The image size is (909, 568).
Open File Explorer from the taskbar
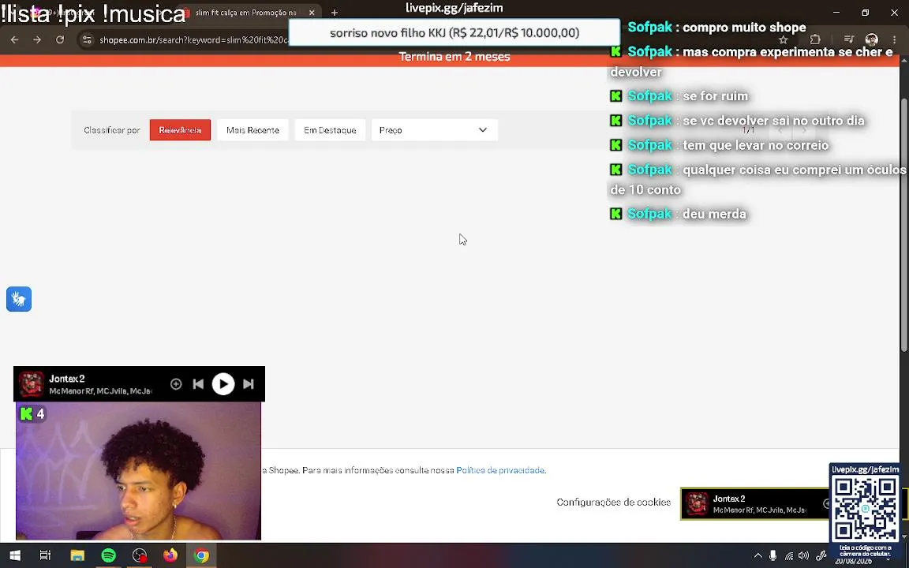(77, 556)
